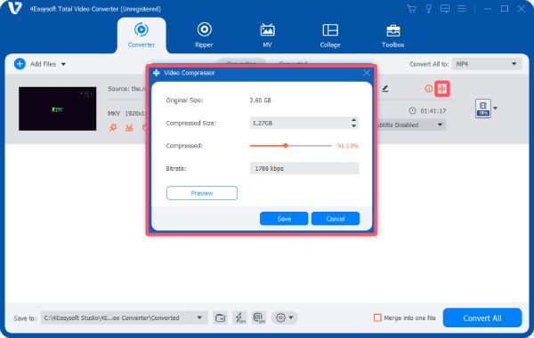Screen dimensions: 534x338
Task: Switch to the Collage tab
Action: [x=330, y=35]
